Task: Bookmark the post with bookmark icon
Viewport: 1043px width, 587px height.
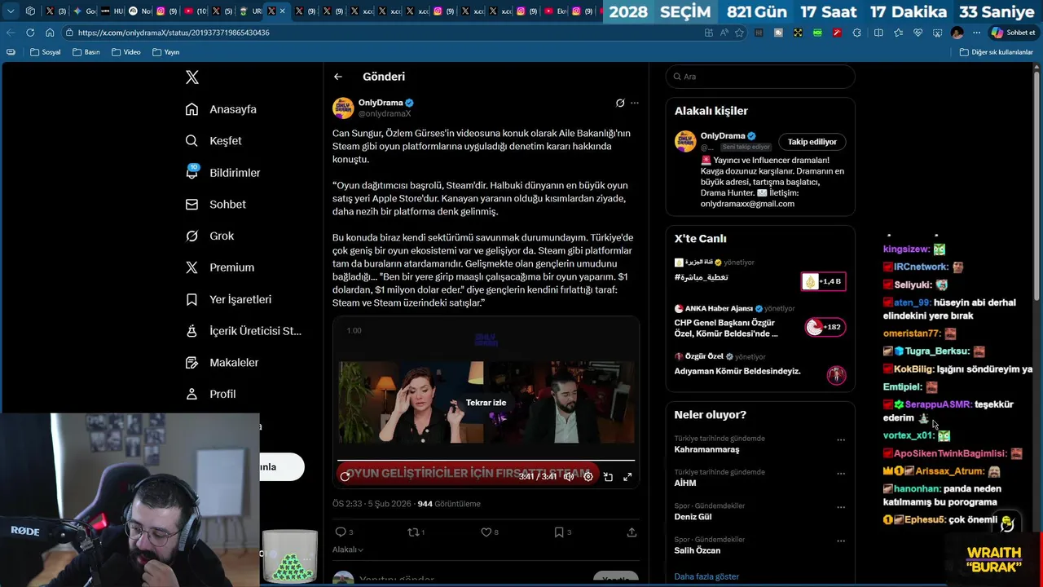Action: pos(559,532)
